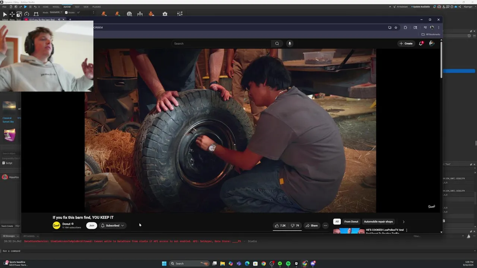The width and height of the screenshot is (477, 268).
Task: Click the blue Play button in Studio
Action: (25, 7)
